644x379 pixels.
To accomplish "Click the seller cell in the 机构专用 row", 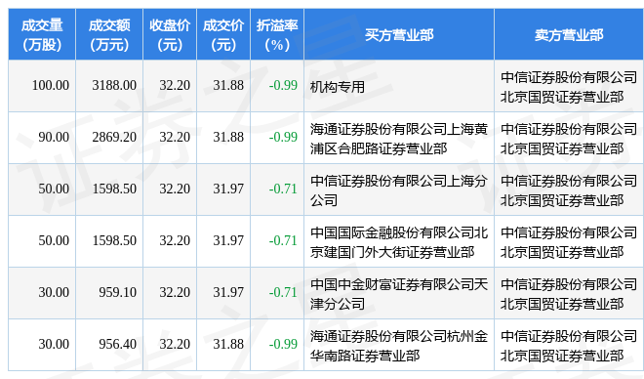I will pos(569,86).
